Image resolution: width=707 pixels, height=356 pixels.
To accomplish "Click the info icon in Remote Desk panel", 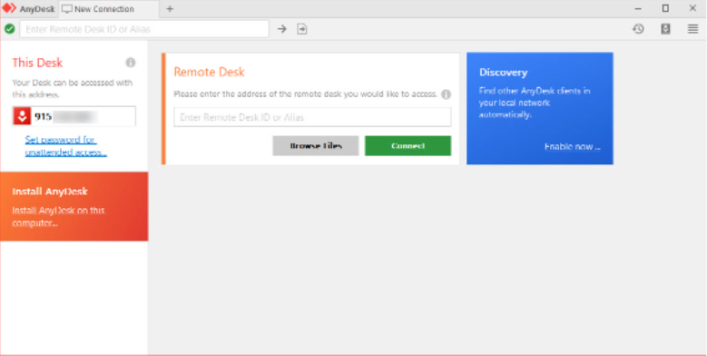I will (446, 94).
